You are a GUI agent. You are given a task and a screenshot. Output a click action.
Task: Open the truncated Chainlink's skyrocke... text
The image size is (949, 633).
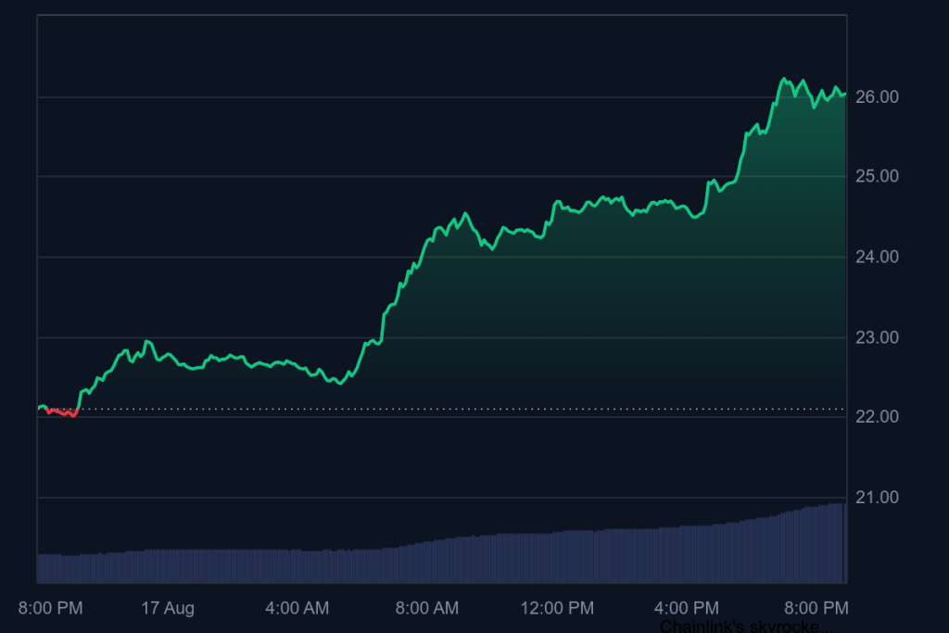point(746,627)
